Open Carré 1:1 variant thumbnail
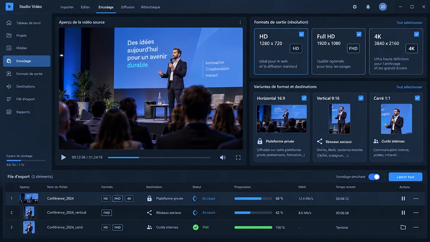Screen dimensions: 430x242 396,119
